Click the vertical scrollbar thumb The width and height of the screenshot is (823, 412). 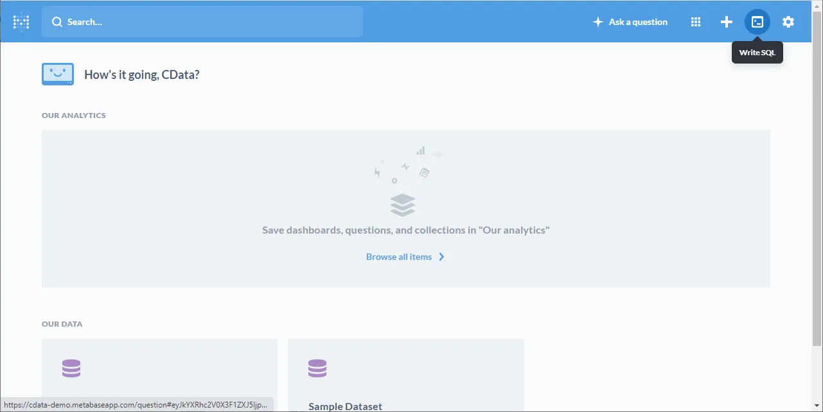pyautogui.click(x=817, y=173)
